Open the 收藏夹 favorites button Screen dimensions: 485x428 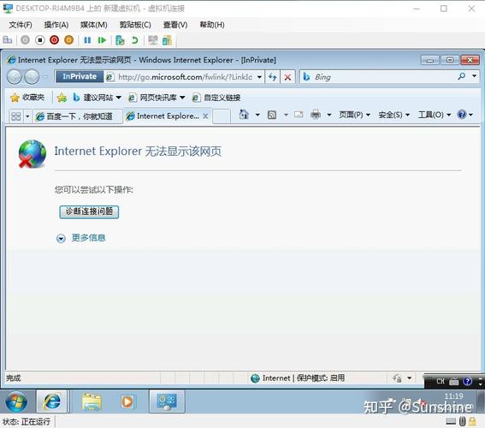click(x=27, y=98)
